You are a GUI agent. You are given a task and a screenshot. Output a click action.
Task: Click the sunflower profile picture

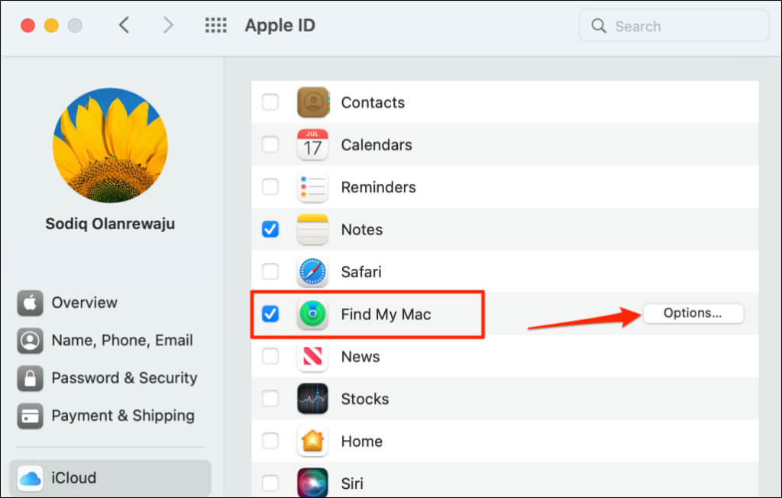point(110,145)
